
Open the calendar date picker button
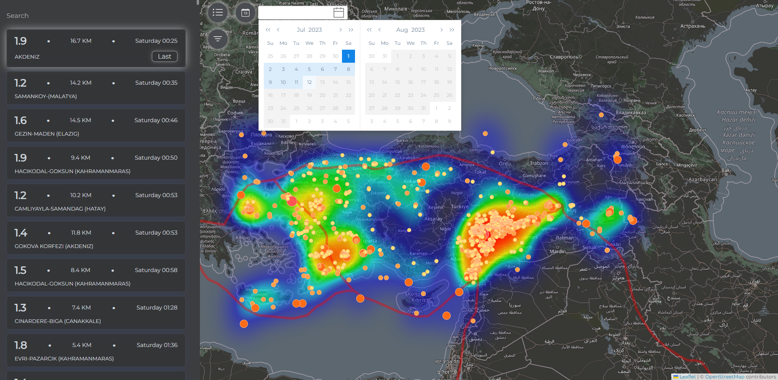[x=245, y=13]
